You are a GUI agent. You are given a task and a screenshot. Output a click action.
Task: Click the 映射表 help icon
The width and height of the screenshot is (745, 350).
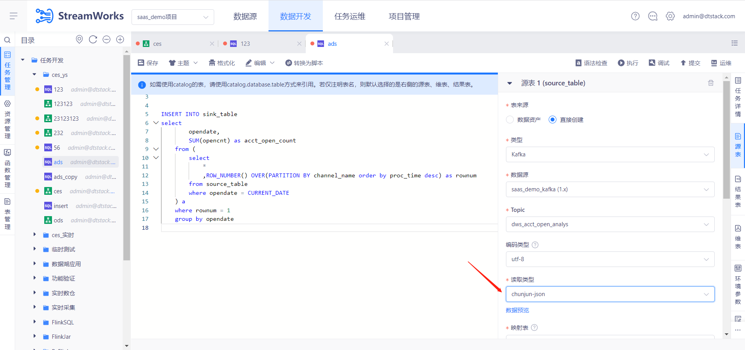point(534,327)
